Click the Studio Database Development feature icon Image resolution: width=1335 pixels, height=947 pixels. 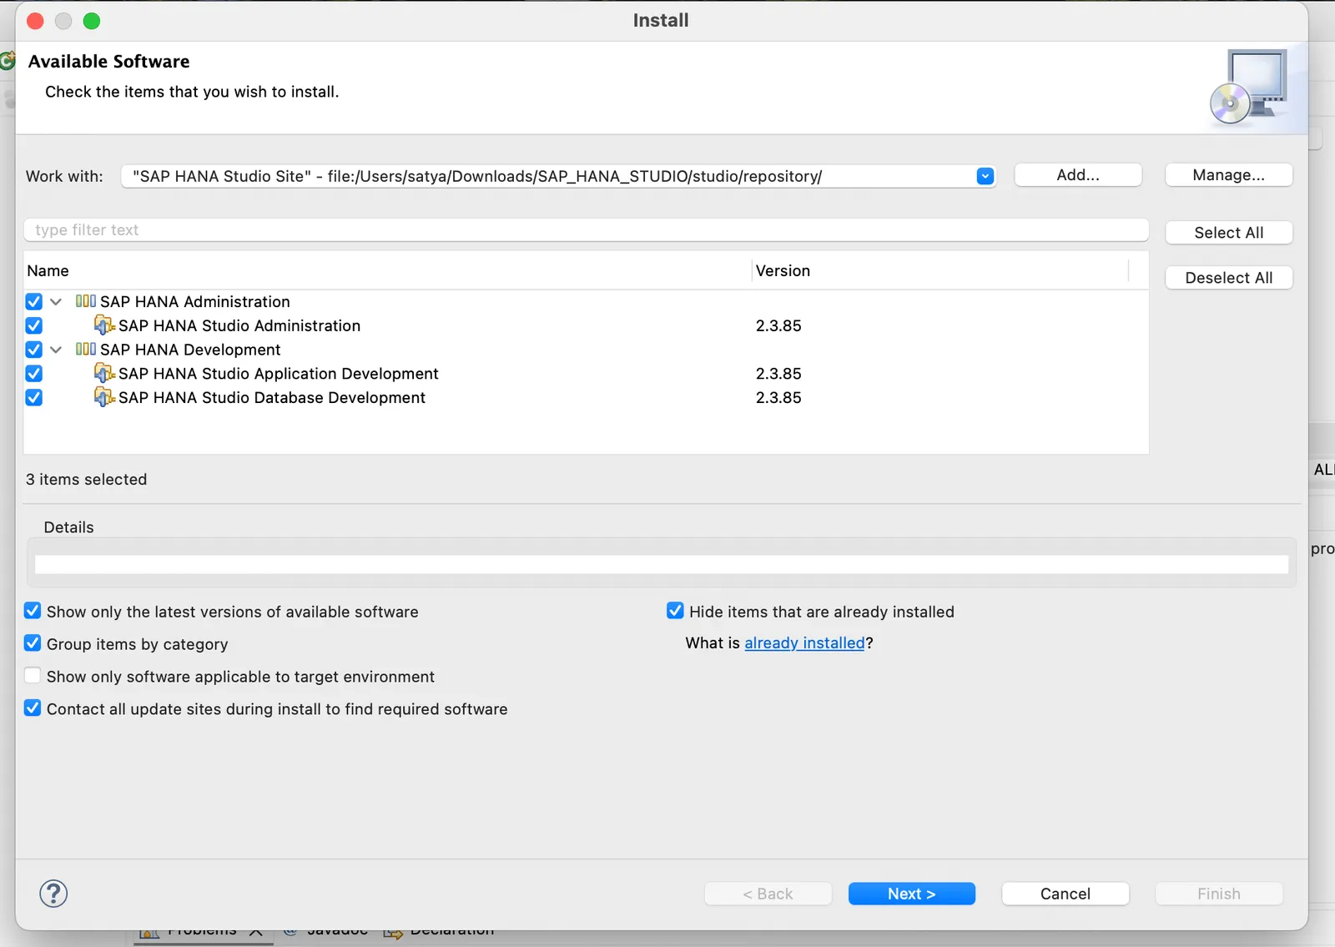[104, 397]
